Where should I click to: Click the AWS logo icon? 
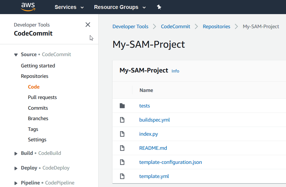[28, 7]
